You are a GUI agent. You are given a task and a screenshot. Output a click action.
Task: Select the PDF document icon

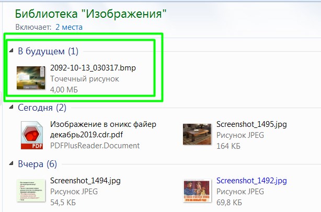pos(32,135)
